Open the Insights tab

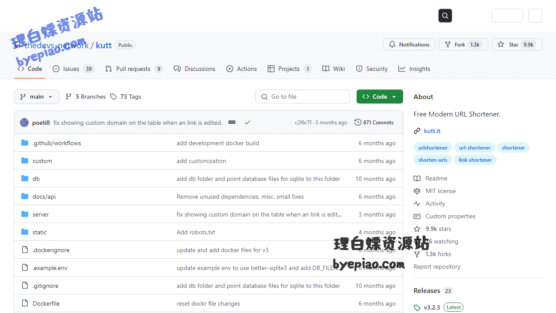pyautogui.click(x=414, y=69)
